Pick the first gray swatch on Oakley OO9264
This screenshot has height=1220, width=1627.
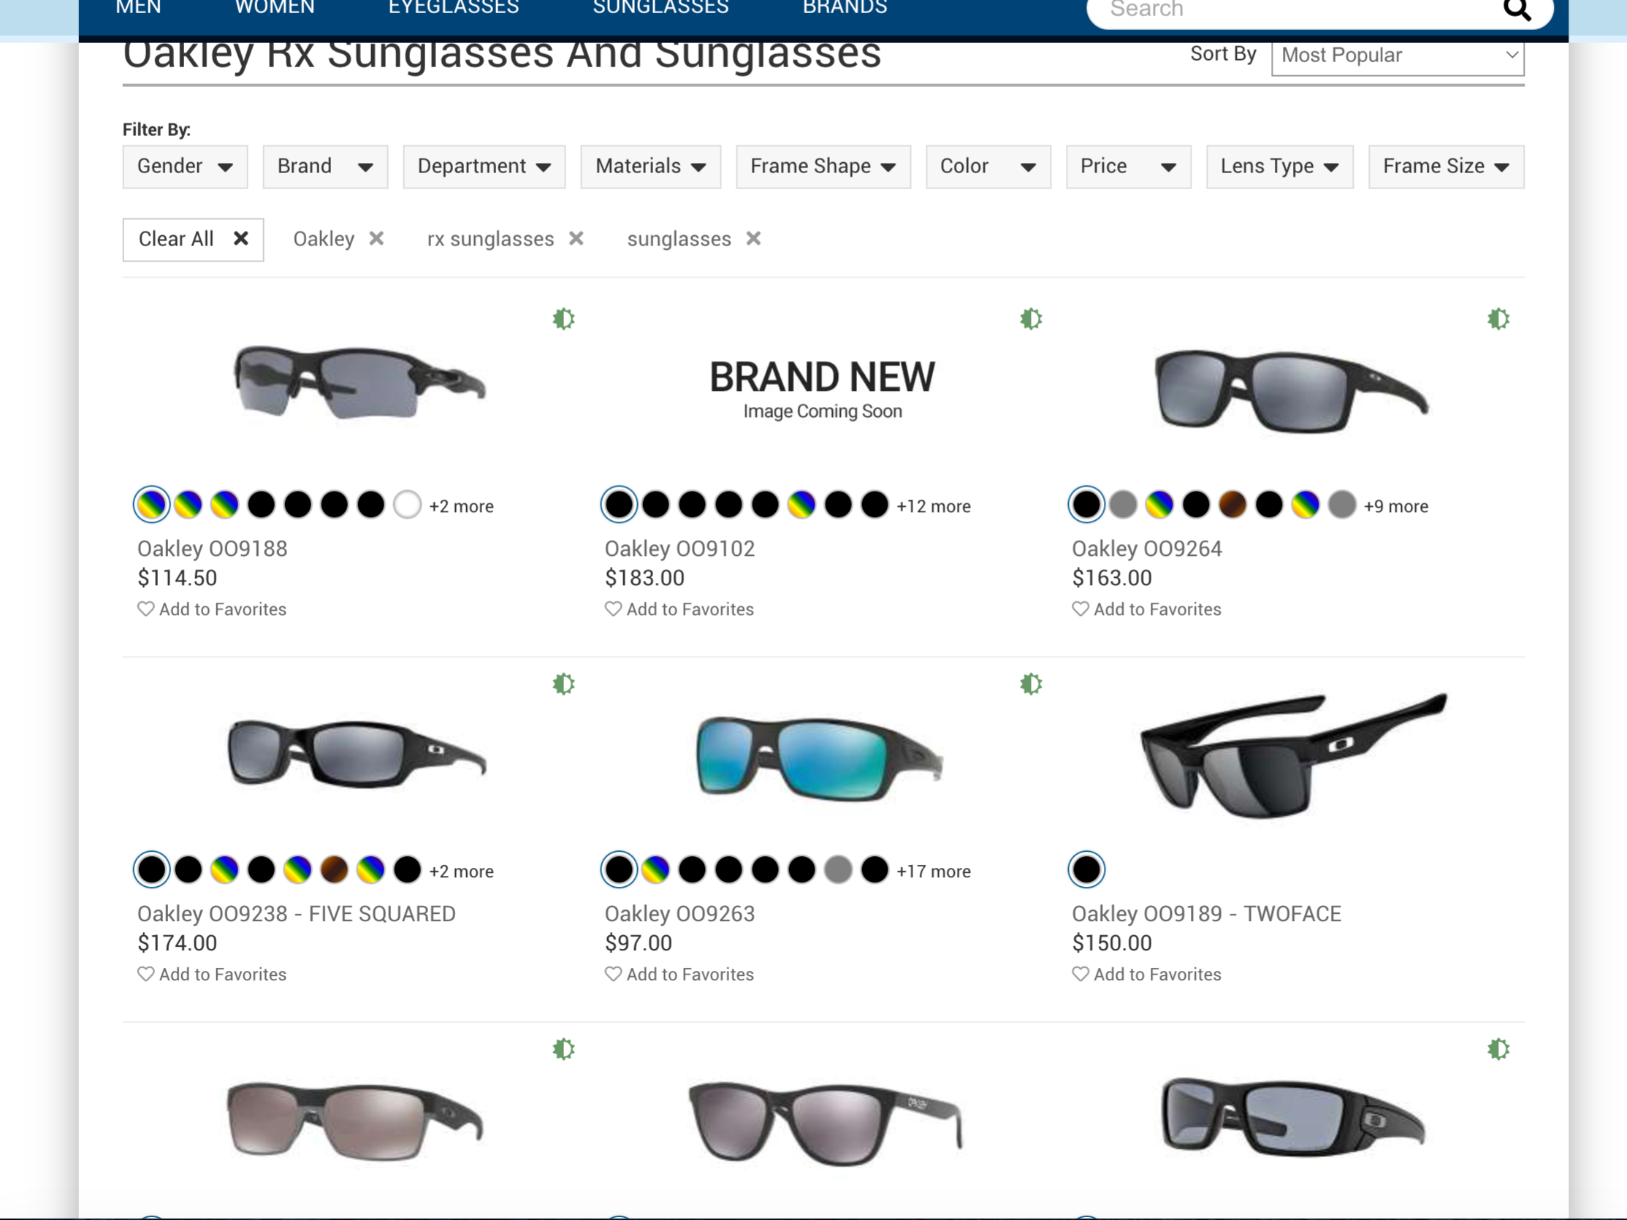click(1123, 505)
